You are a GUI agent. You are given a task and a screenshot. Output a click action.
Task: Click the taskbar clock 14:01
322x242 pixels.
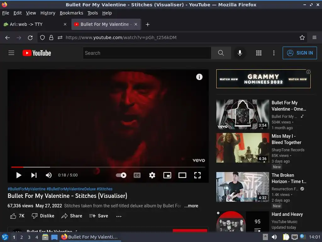[314, 237]
